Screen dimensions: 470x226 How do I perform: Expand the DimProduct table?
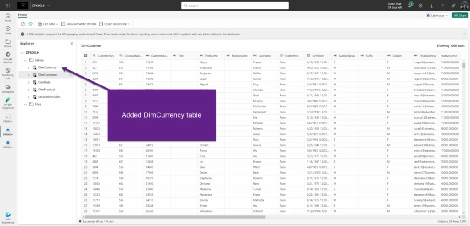click(x=29, y=90)
